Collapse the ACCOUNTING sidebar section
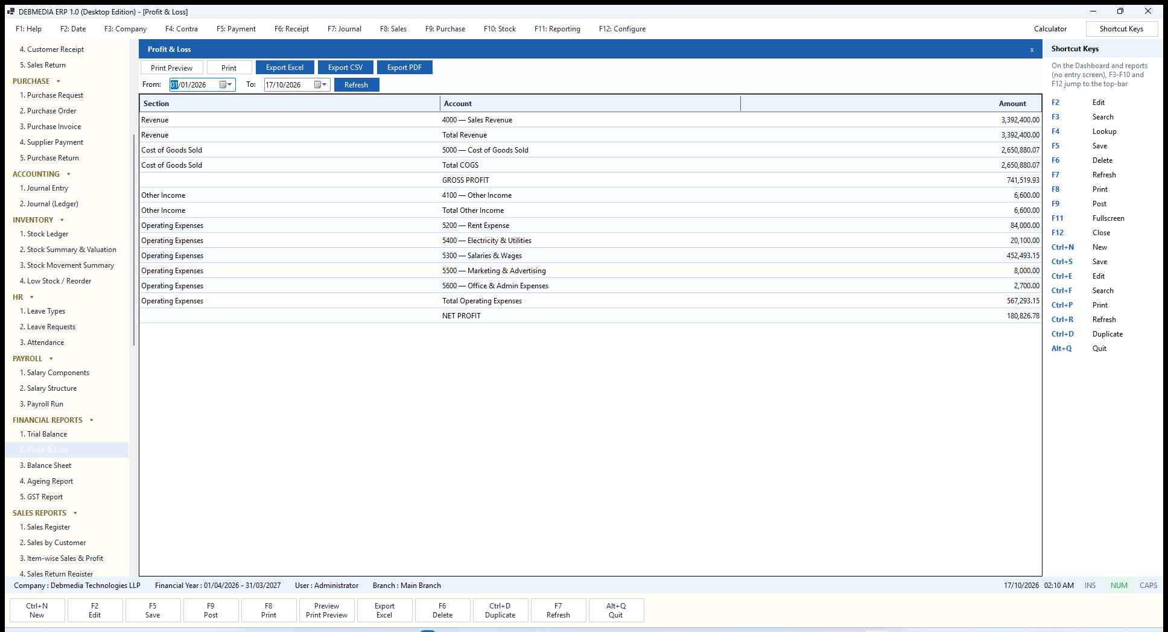 [68, 174]
